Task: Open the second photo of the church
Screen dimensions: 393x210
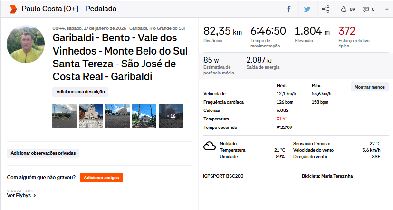Action: (x=91, y=116)
